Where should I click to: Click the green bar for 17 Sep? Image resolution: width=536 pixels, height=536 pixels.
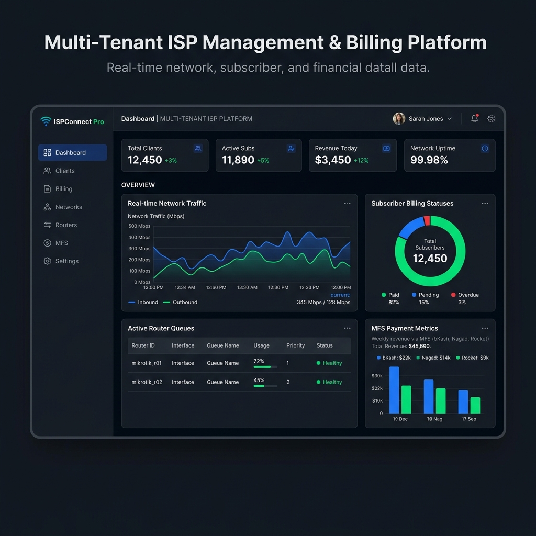pyautogui.click(x=475, y=406)
